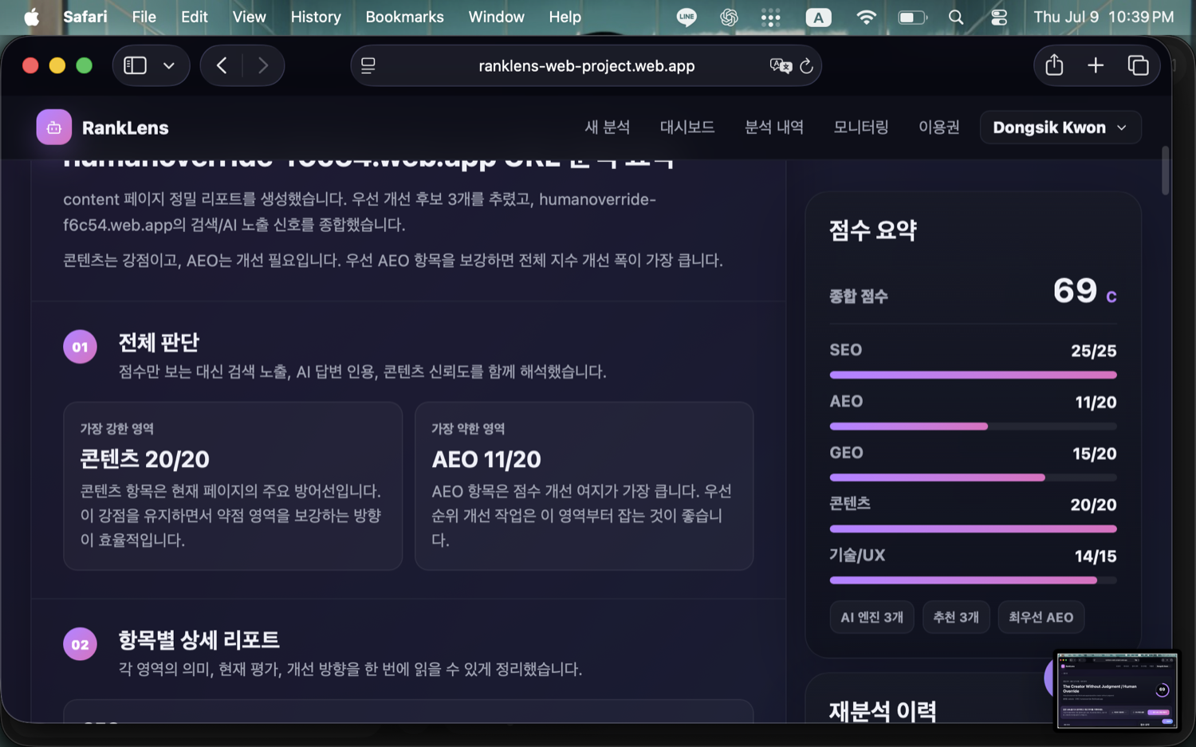Click the 02 step badge
The image size is (1196, 747).
pyautogui.click(x=80, y=644)
